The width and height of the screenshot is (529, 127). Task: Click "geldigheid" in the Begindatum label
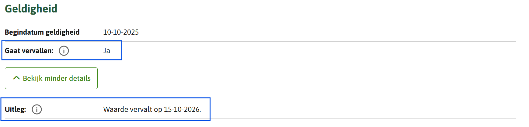point(63,32)
